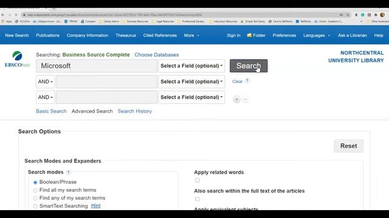Click the third search term field
Screen dimensions: 389x218
click(x=106, y=97)
